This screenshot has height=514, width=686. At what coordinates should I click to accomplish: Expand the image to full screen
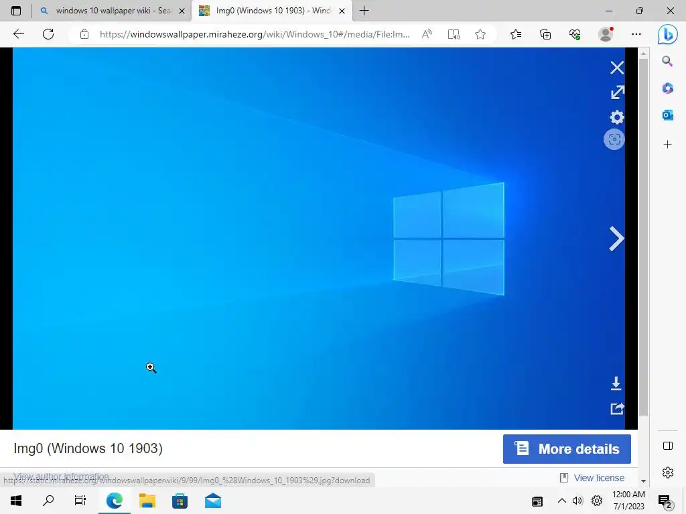(x=617, y=92)
